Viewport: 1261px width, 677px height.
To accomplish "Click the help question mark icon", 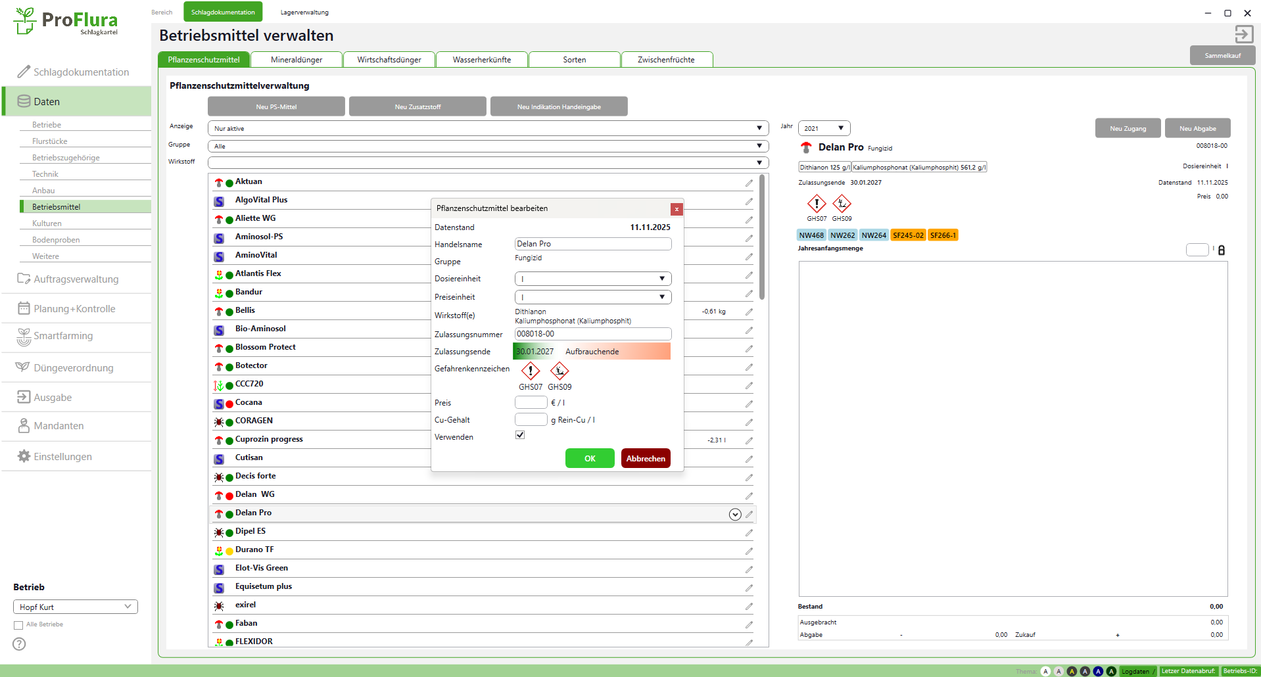I will click(20, 644).
